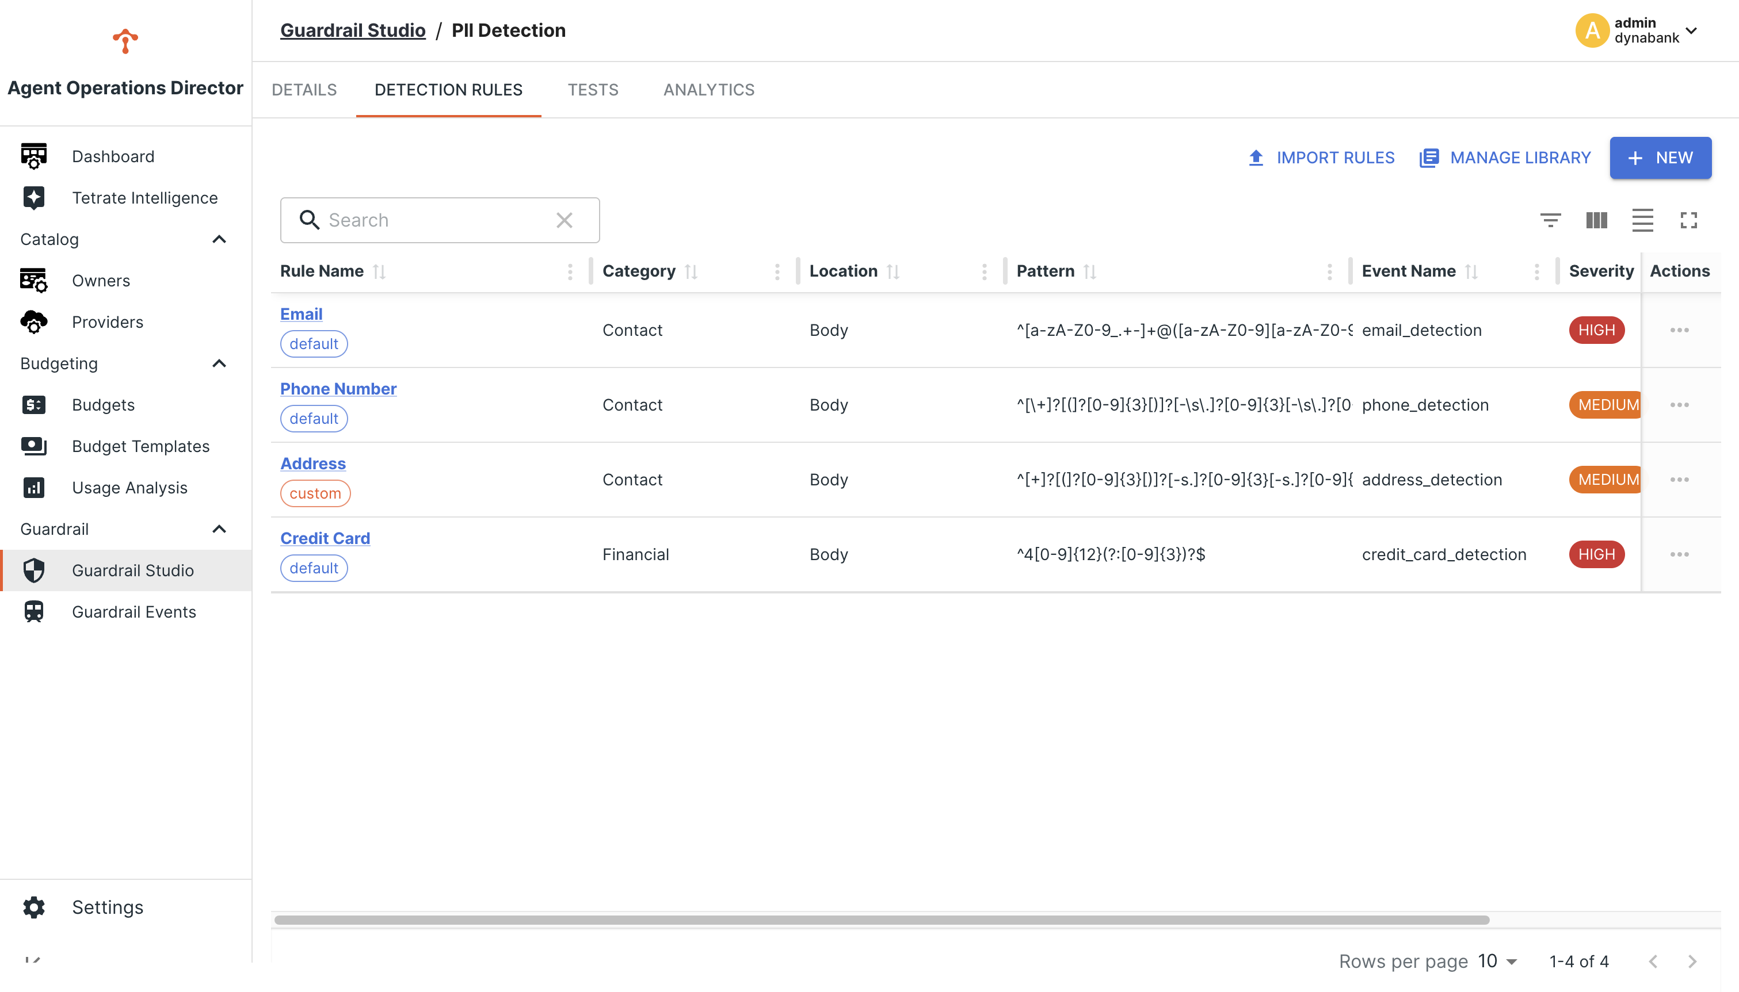Click the Financial category cell
Image resolution: width=1739 pixels, height=992 pixels.
(635, 554)
